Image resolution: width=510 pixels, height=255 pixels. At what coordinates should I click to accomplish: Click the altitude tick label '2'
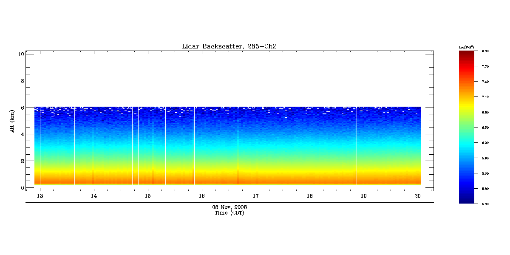[x=22, y=161]
